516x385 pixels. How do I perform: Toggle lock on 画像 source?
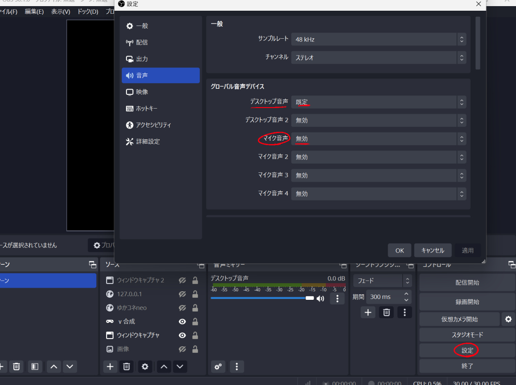pos(195,349)
